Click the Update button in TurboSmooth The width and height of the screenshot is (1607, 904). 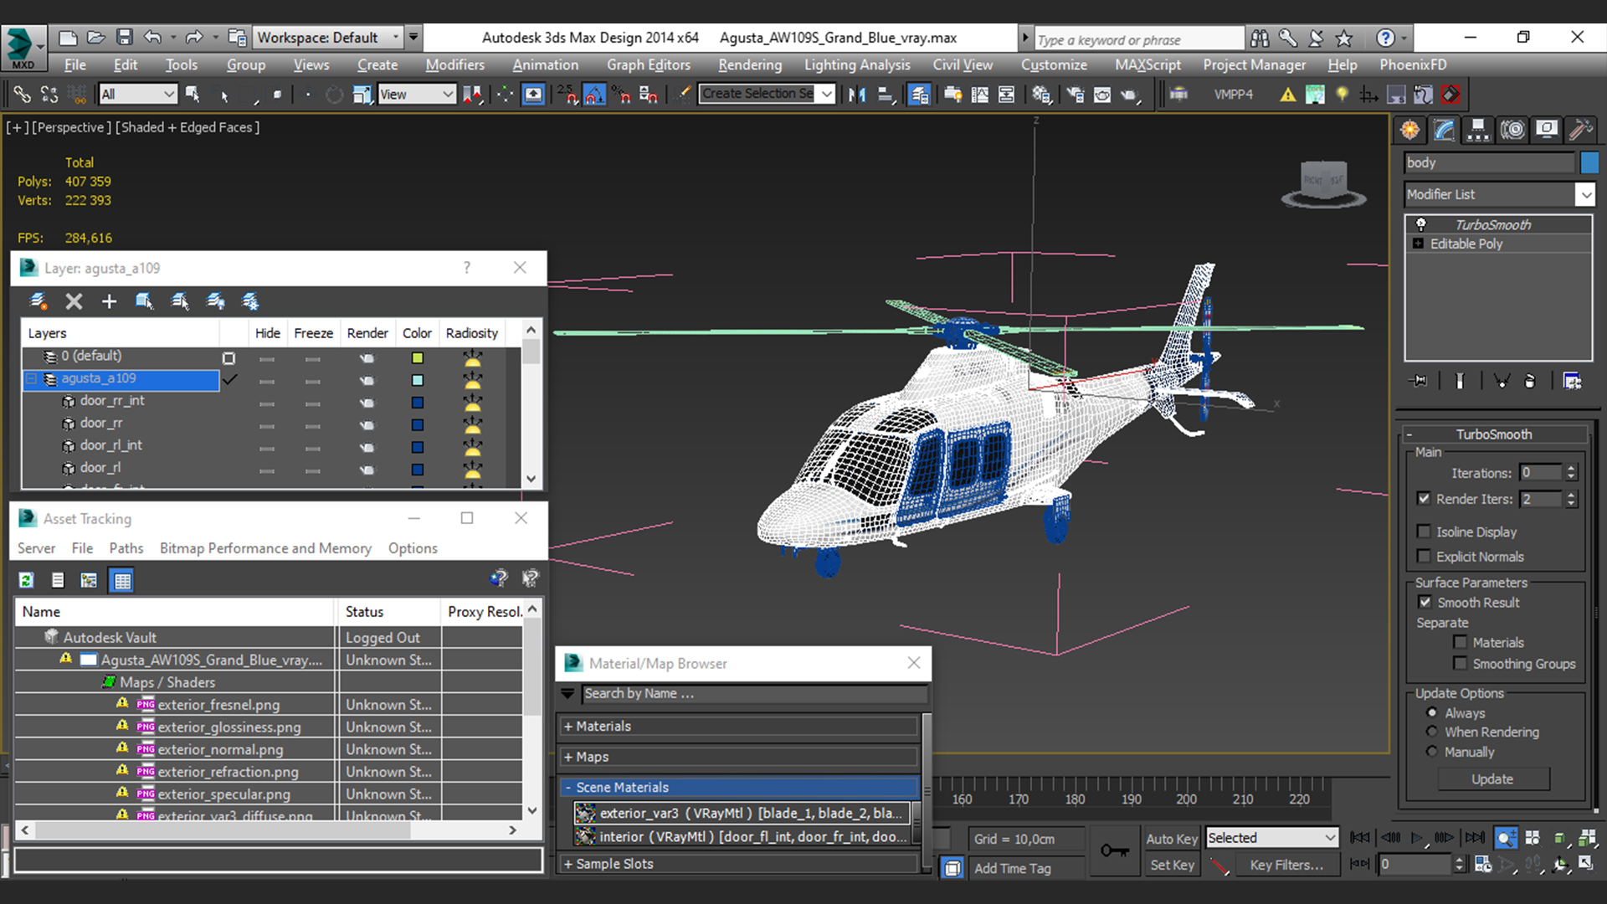(1492, 779)
